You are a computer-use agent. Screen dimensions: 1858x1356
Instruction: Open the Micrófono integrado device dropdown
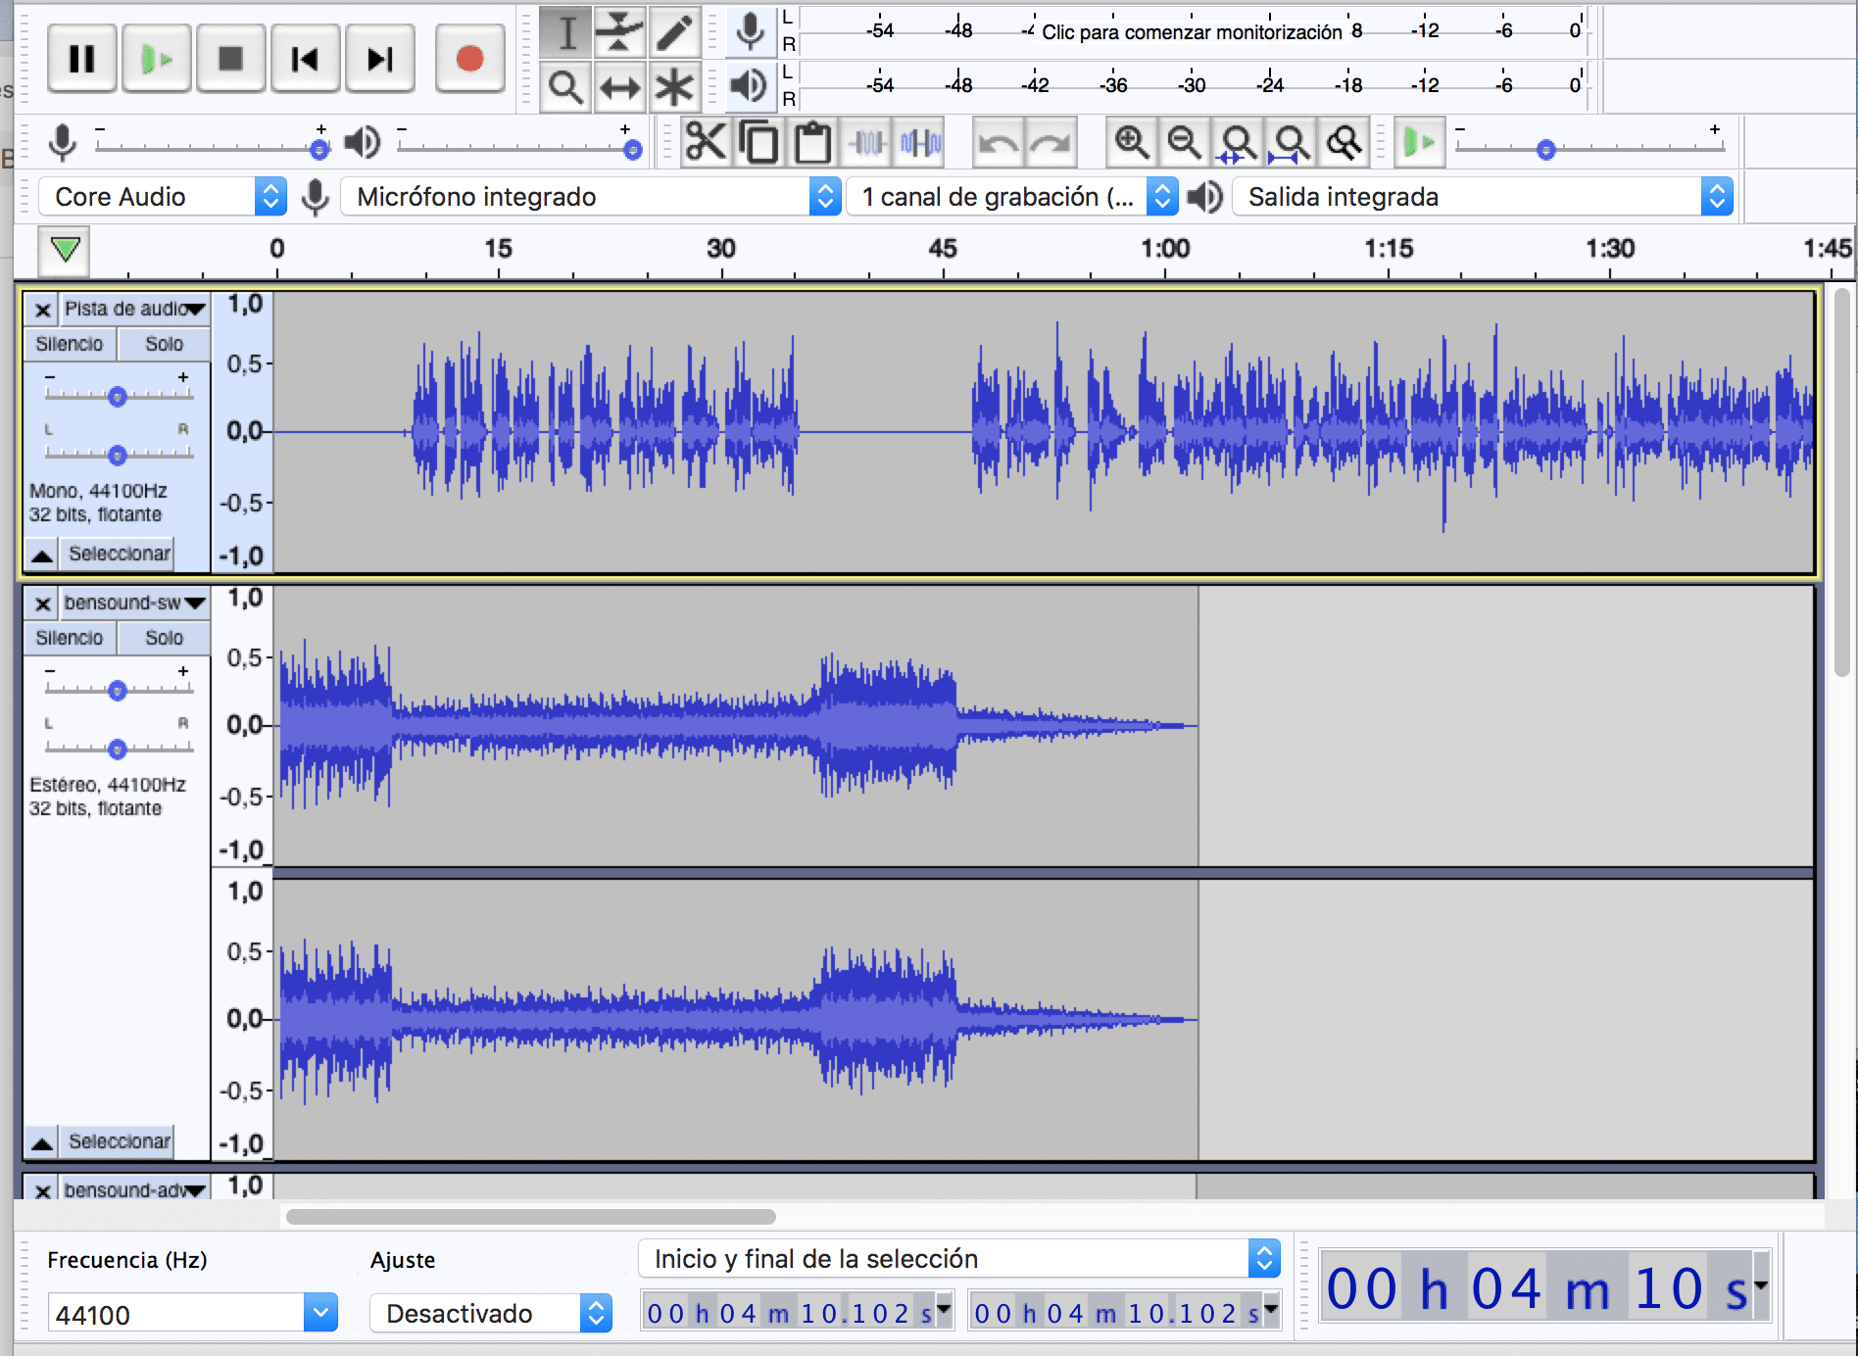(x=590, y=197)
